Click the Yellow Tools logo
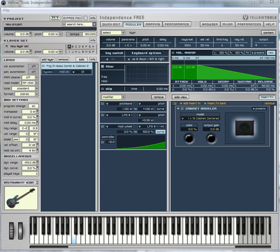The image size is (280, 252). (260, 17)
